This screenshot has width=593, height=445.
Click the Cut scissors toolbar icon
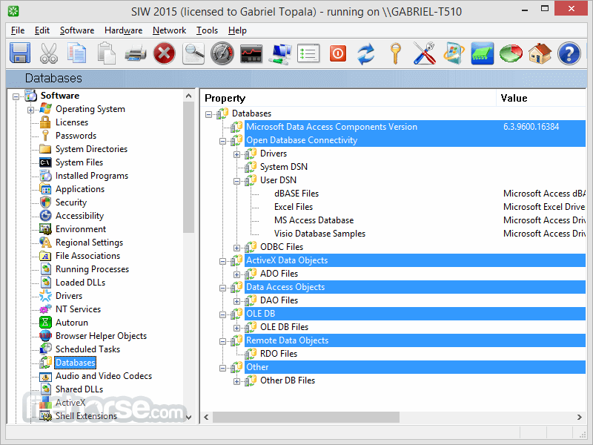click(x=49, y=53)
